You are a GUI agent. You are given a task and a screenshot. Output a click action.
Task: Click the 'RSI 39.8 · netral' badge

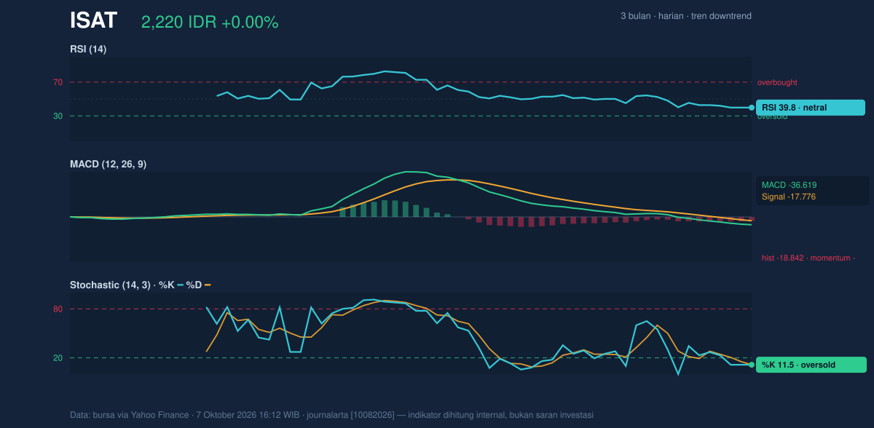[811, 108]
